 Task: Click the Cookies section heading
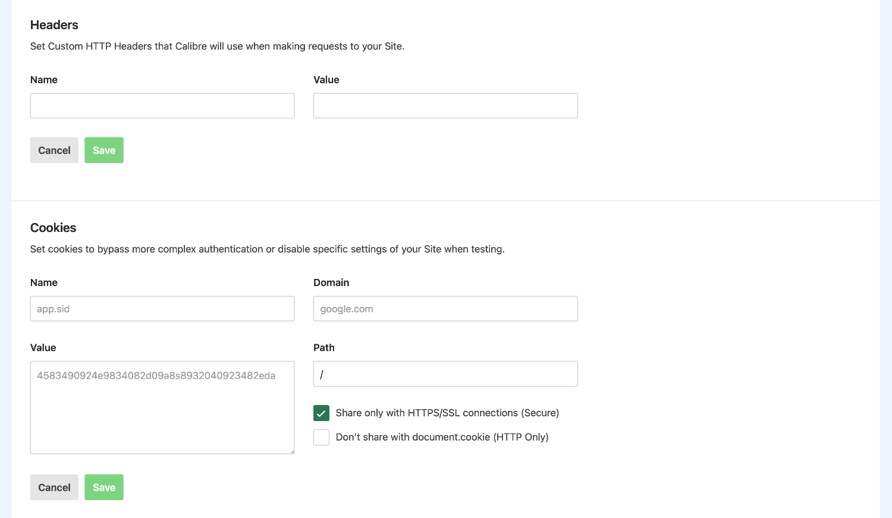(x=53, y=228)
